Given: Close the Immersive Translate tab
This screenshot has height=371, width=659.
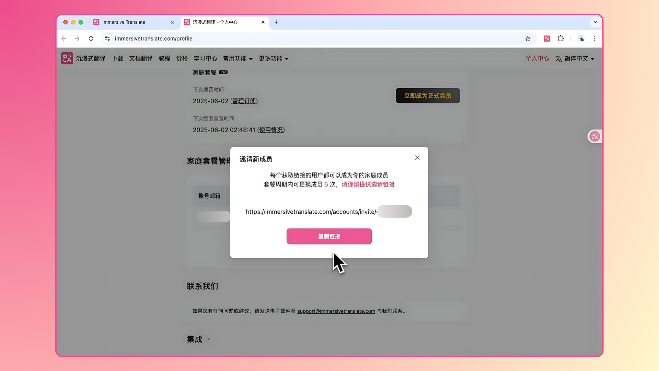Looking at the screenshot, I should (172, 22).
